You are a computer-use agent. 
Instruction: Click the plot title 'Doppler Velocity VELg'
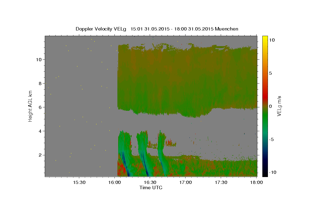[x=101, y=29]
